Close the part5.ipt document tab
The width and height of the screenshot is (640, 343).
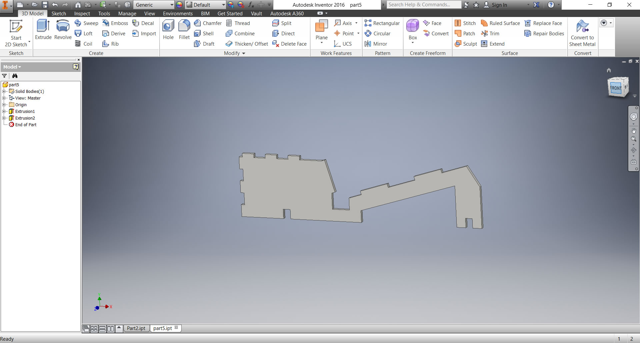point(176,328)
